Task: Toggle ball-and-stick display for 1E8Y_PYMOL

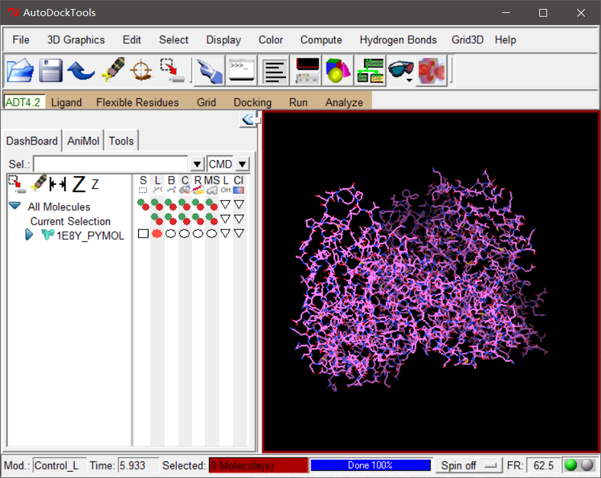Action: (x=171, y=234)
